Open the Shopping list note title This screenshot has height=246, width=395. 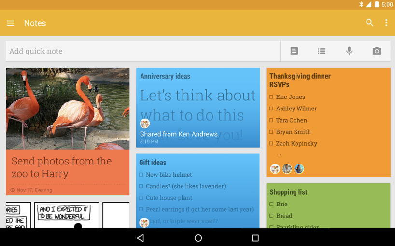288,192
